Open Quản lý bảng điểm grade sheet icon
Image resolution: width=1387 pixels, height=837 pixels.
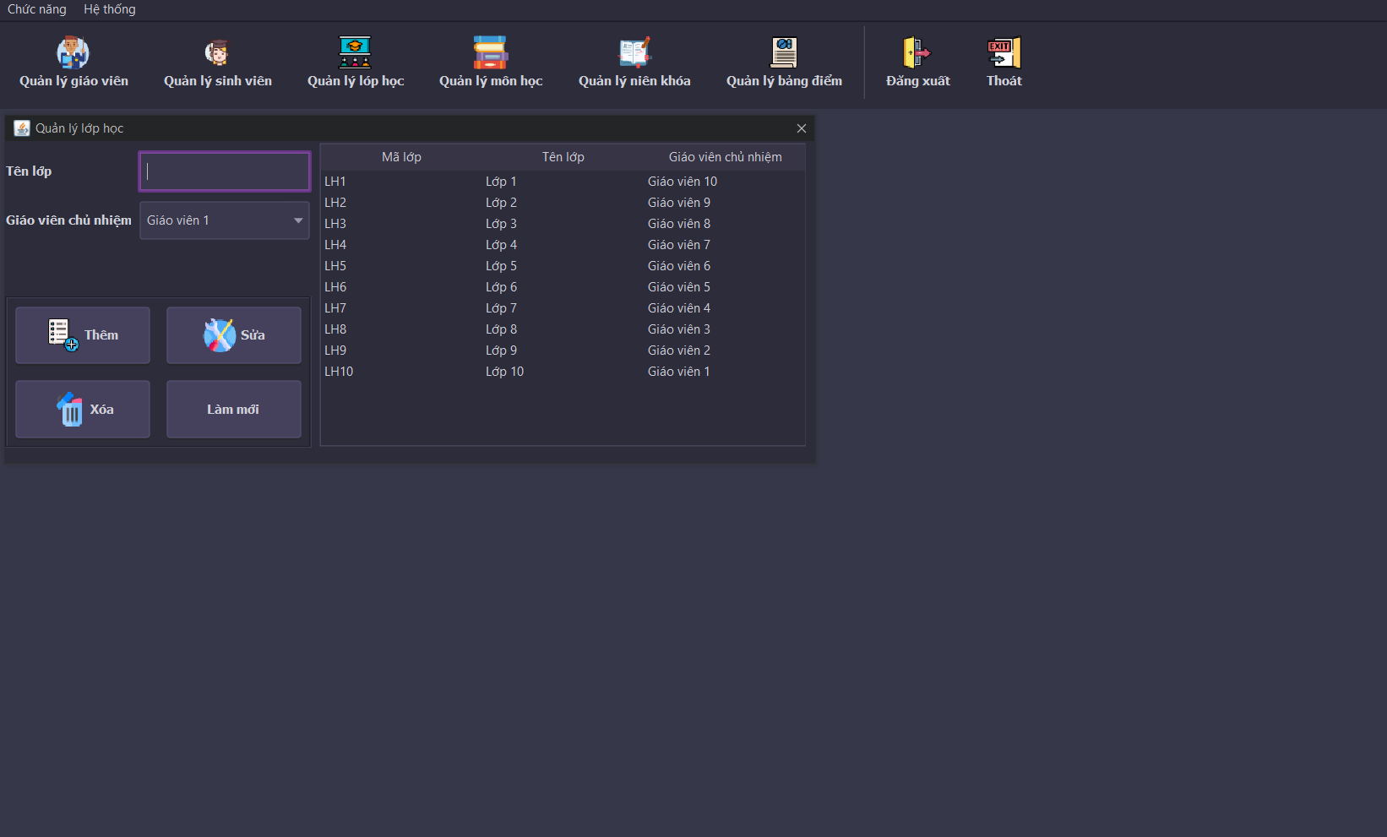coord(784,52)
